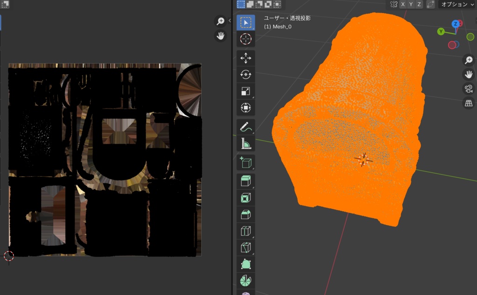Switch perspective/orthographic grid button
This screenshot has width=477, height=295.
[x=469, y=103]
